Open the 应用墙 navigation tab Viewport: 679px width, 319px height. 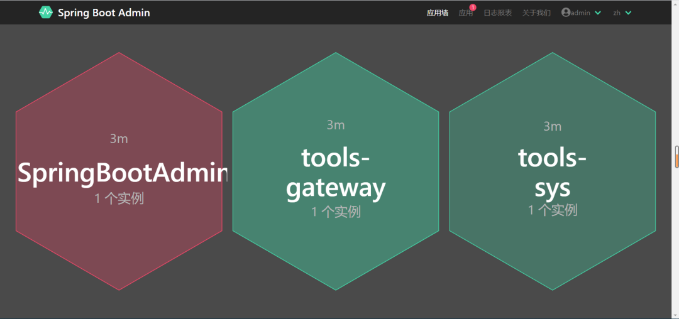pos(438,13)
